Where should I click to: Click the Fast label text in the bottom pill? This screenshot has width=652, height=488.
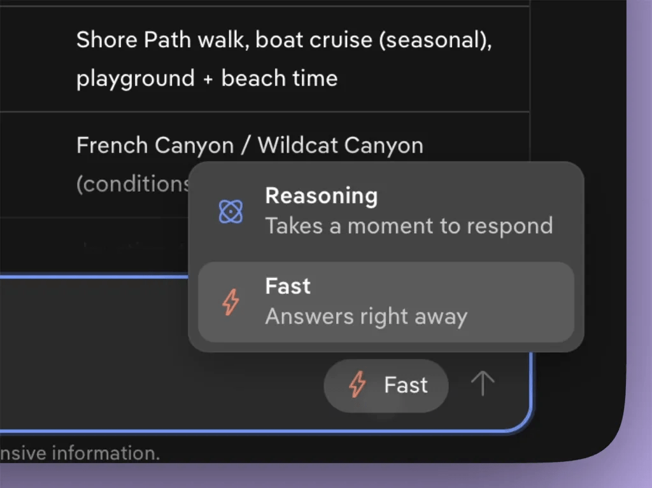406,385
